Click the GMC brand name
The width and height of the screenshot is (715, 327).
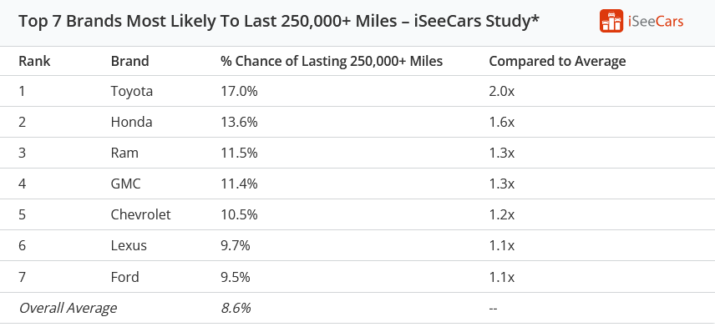tap(126, 184)
